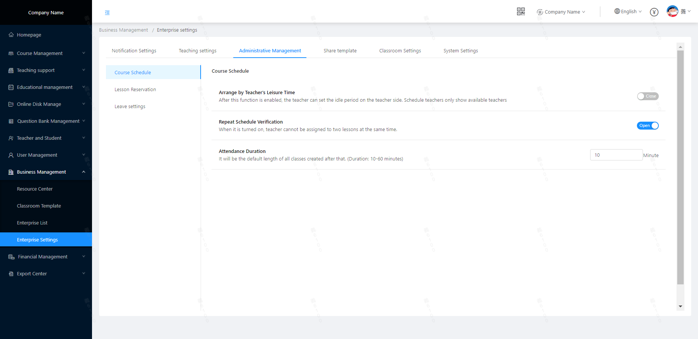Click the vertical scrollbar down arrow
Screen dimensions: 698x339
click(680, 307)
